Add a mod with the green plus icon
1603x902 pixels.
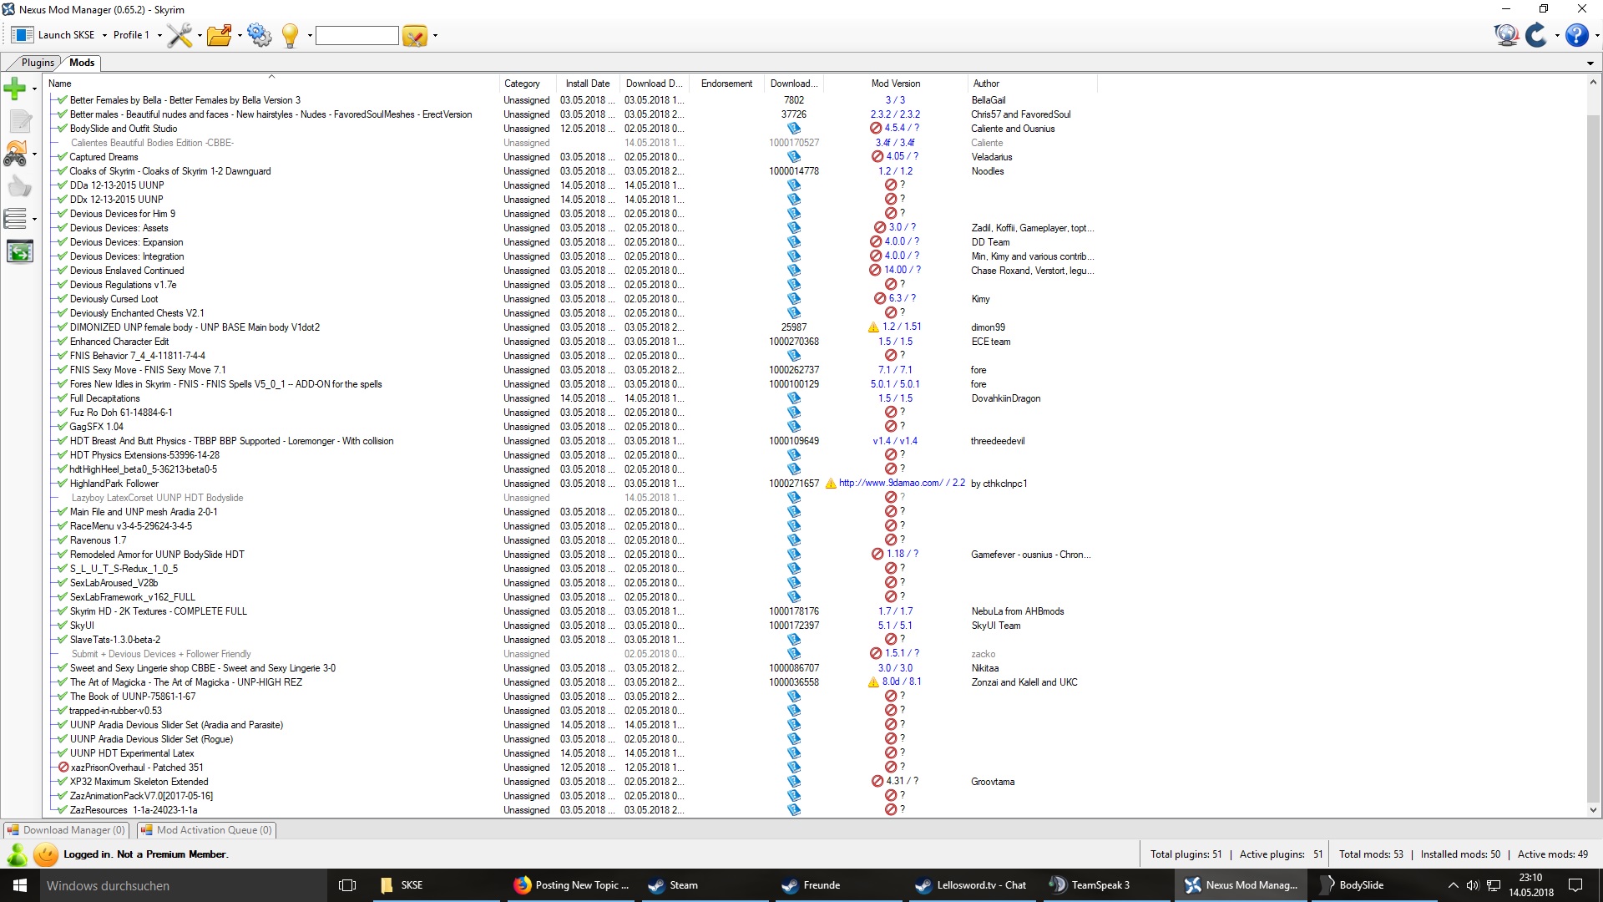[15, 88]
